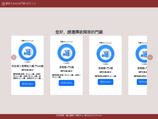
Task: Click the CARD1 label
Action: [28, 62]
